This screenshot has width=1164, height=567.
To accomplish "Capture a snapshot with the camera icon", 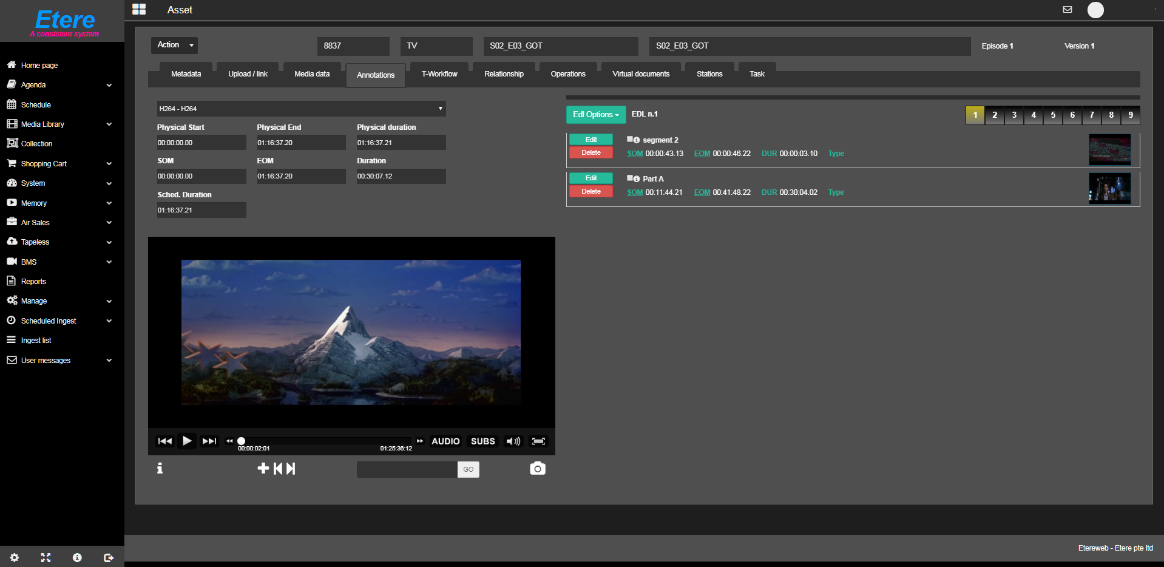I will (536, 468).
